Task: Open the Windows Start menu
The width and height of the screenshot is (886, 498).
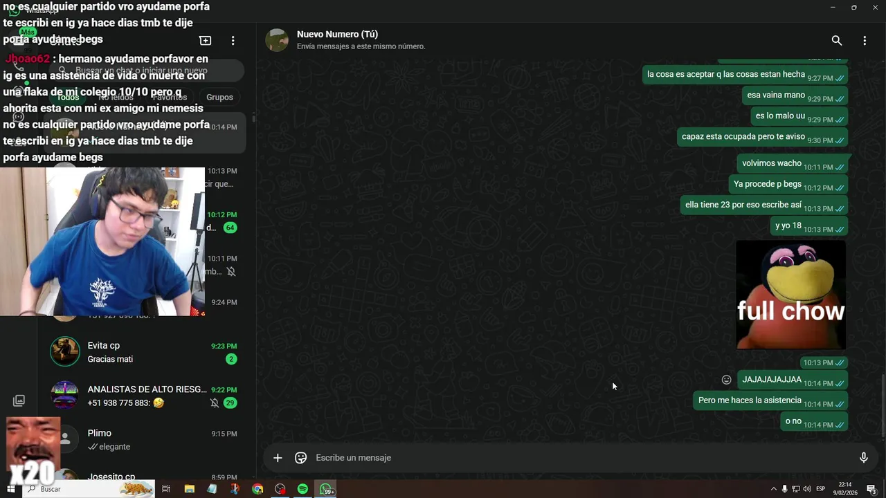Action: coord(11,489)
